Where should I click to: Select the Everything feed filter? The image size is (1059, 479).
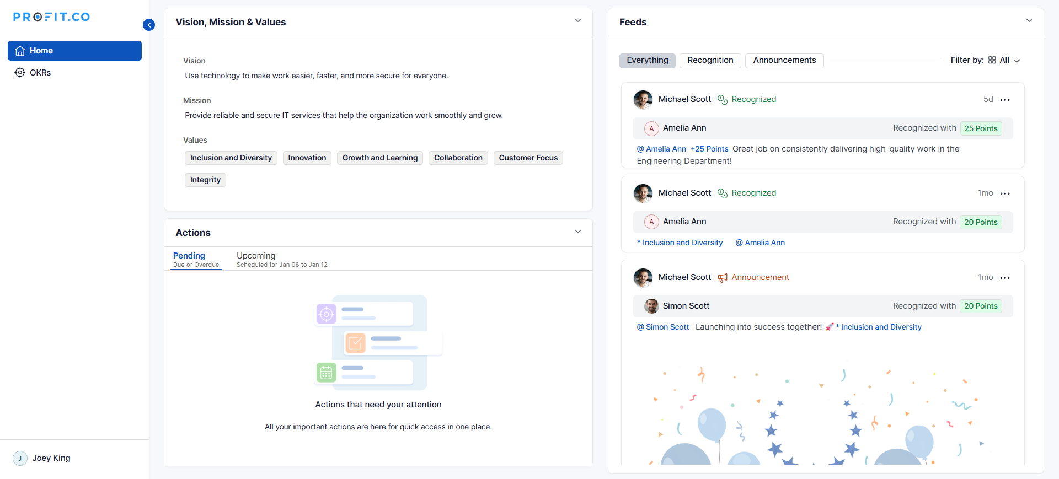647,60
